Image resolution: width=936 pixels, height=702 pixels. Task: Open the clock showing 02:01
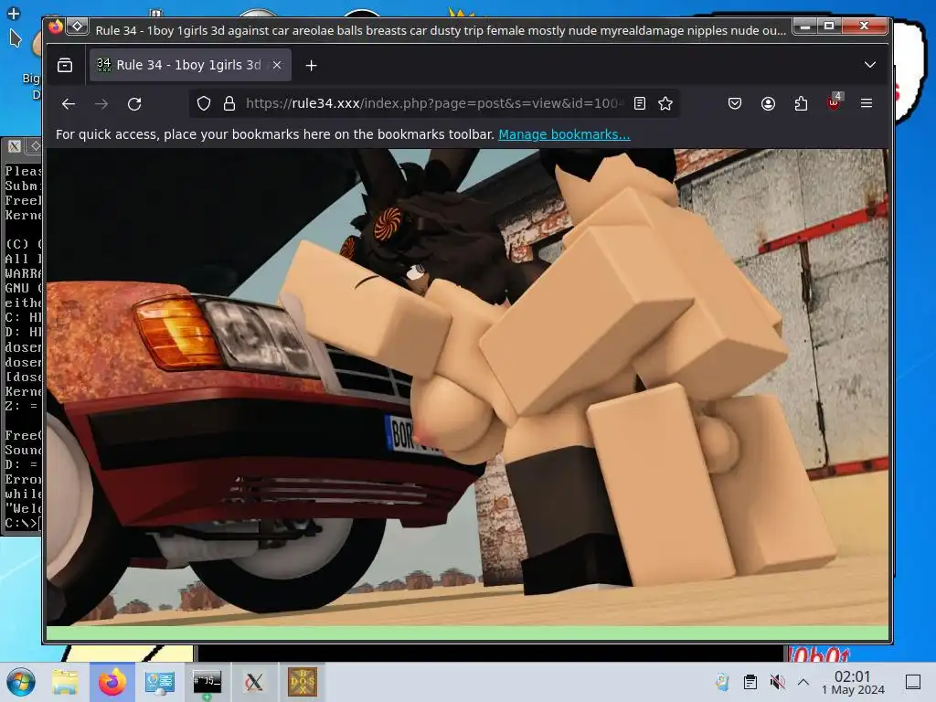pos(853,682)
